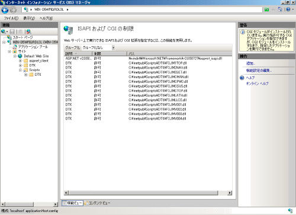Expand the DTK folder above Scripts
This screenshot has width=296, height=215.
(x=20, y=65)
